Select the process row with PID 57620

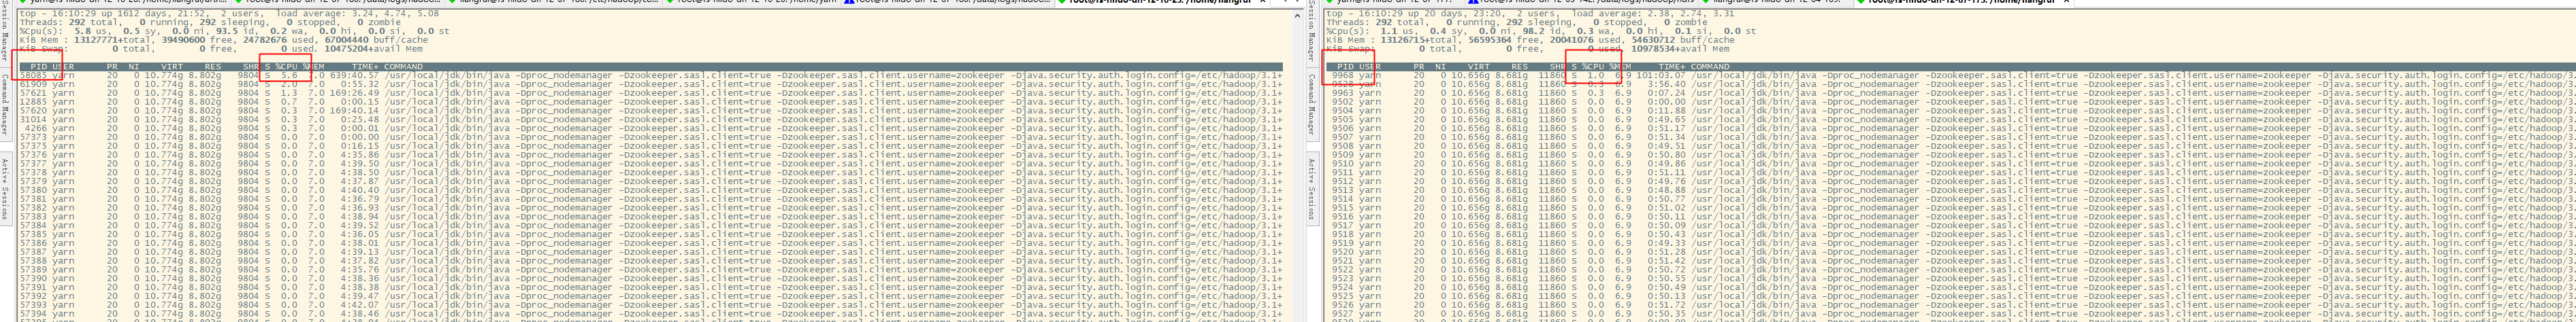[x=650, y=111]
